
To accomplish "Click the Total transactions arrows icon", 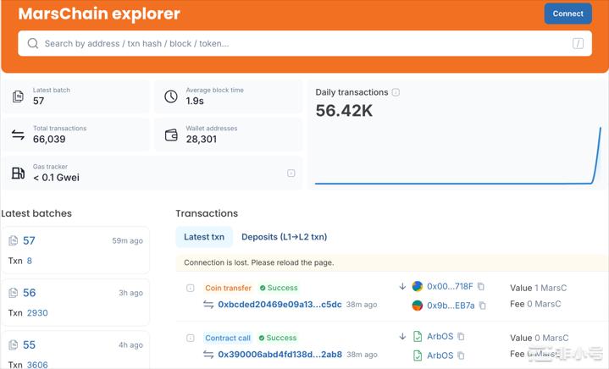I will tap(18, 135).
